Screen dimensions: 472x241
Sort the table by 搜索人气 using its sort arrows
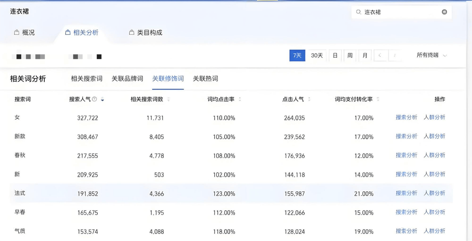102,99
